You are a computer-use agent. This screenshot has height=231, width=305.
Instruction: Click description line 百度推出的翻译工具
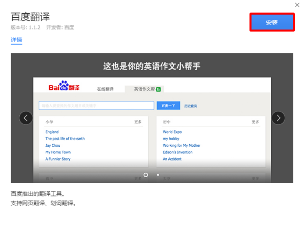[38, 194]
